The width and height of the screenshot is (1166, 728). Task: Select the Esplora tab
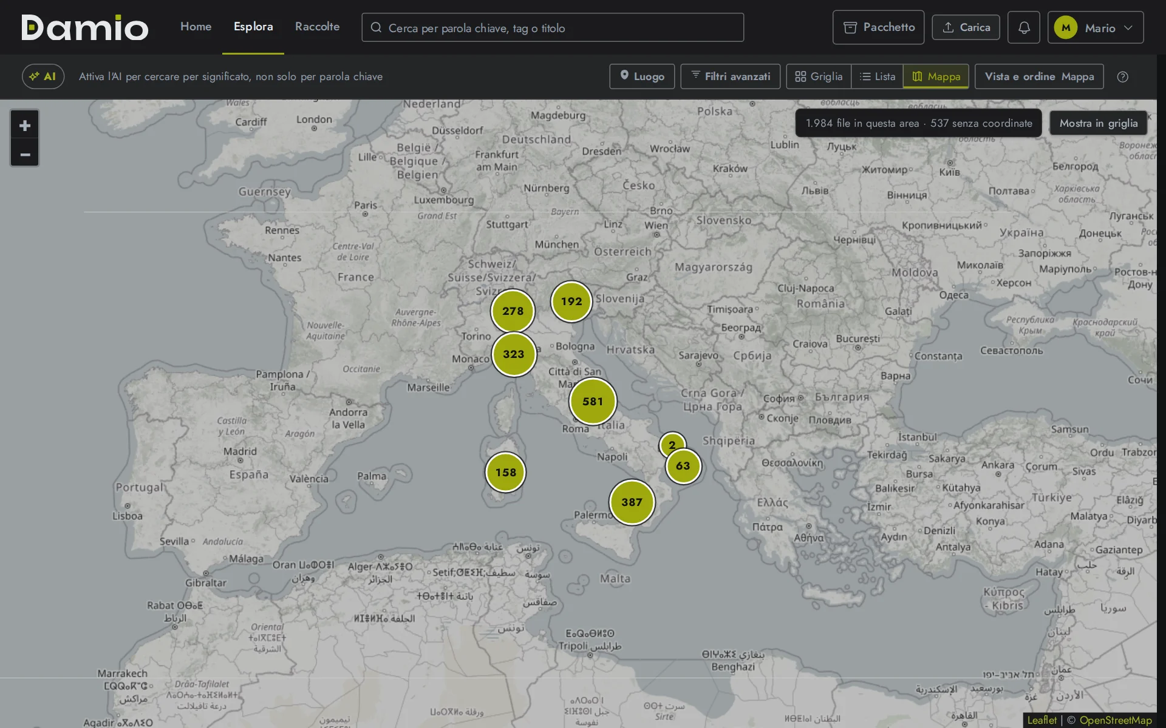[253, 27]
